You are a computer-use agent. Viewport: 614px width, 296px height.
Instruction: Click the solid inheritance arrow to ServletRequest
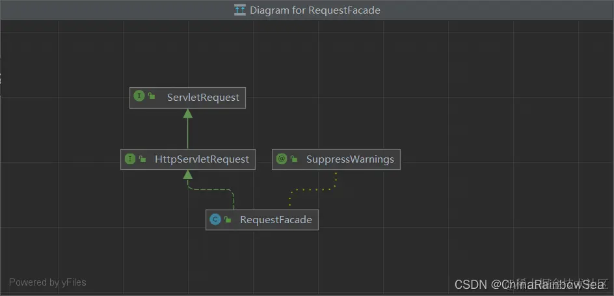(x=187, y=129)
